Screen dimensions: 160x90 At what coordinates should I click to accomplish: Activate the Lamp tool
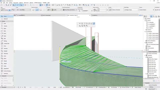coord(7,66)
